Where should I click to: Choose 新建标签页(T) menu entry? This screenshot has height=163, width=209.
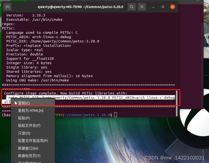point(33,156)
